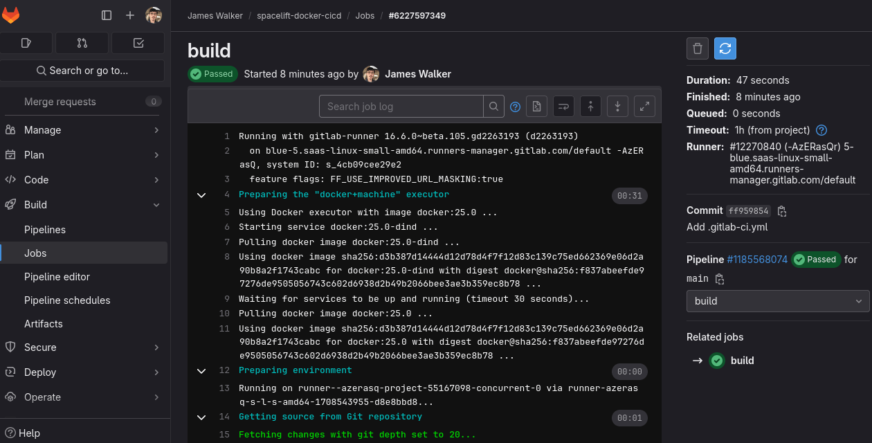Copy the commit SHA ff959854

pyautogui.click(x=782, y=211)
